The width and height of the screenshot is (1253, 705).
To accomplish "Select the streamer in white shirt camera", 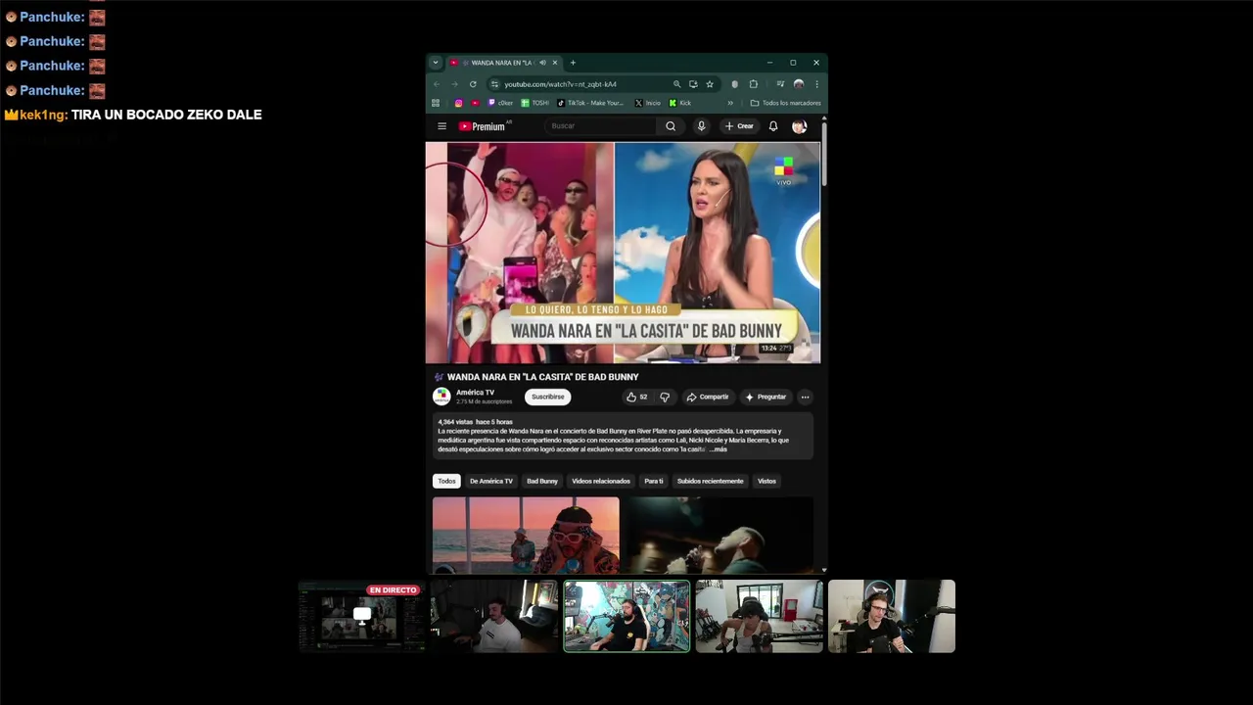I will point(494,617).
